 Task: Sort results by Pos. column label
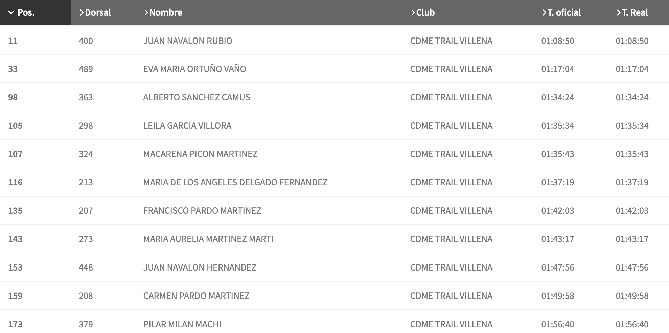(26, 13)
